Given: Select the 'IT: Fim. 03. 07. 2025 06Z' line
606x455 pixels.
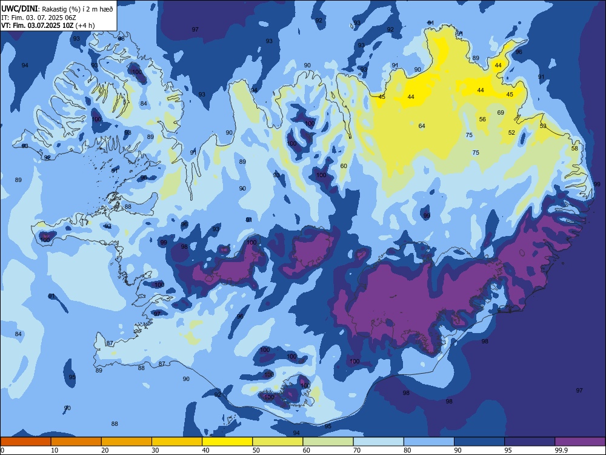Looking at the screenshot, I should [x=38, y=18].
